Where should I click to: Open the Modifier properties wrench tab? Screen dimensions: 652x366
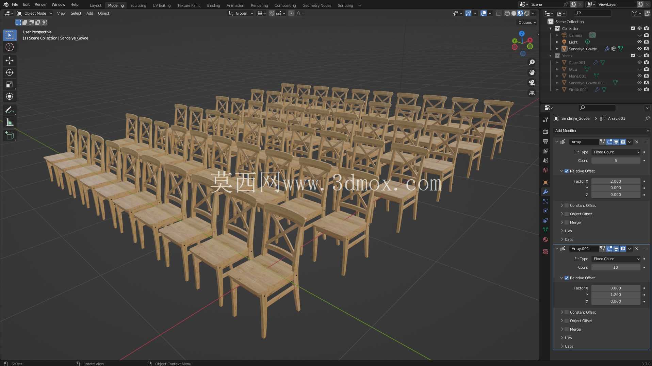[x=545, y=192]
